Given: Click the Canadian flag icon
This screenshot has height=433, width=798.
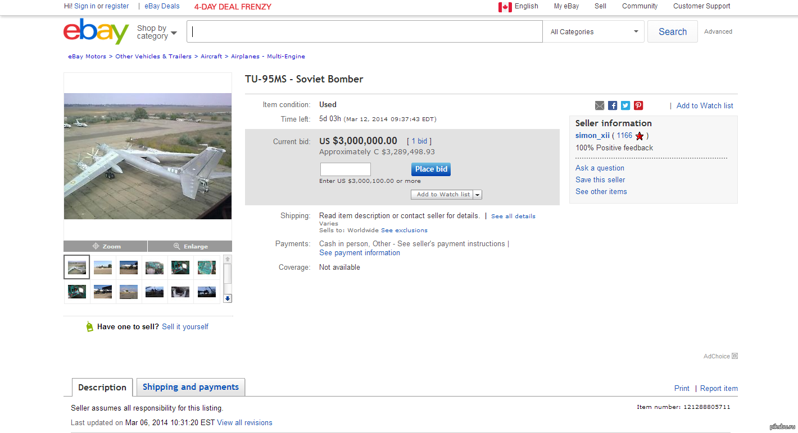Looking at the screenshot, I should (505, 7).
